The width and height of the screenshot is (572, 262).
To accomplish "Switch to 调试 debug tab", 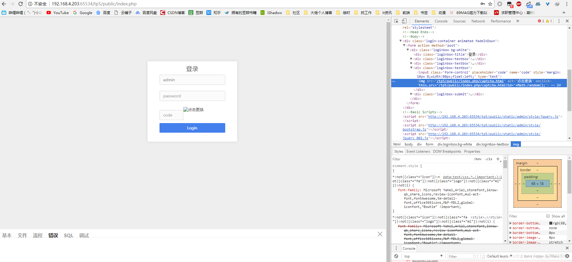I will [x=84, y=235].
